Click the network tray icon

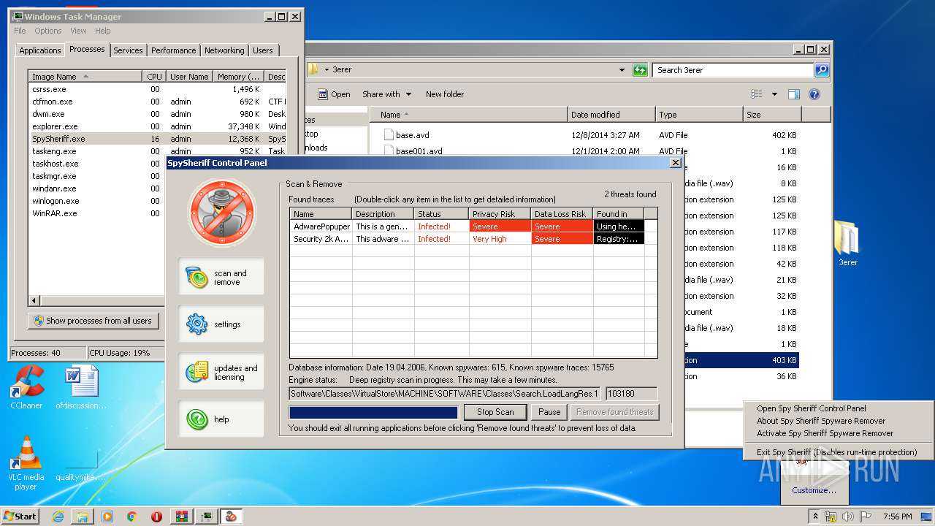tap(830, 517)
